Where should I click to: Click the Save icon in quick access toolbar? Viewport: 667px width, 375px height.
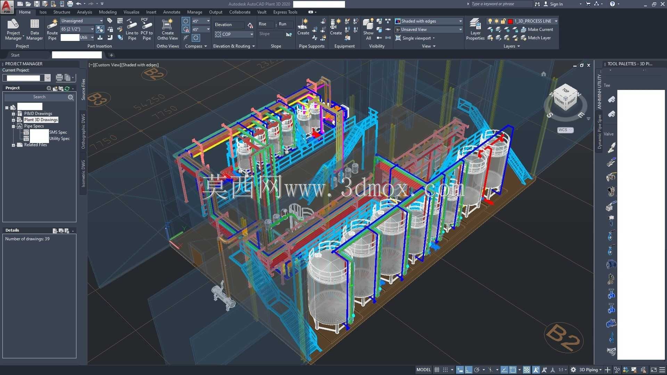[36, 4]
